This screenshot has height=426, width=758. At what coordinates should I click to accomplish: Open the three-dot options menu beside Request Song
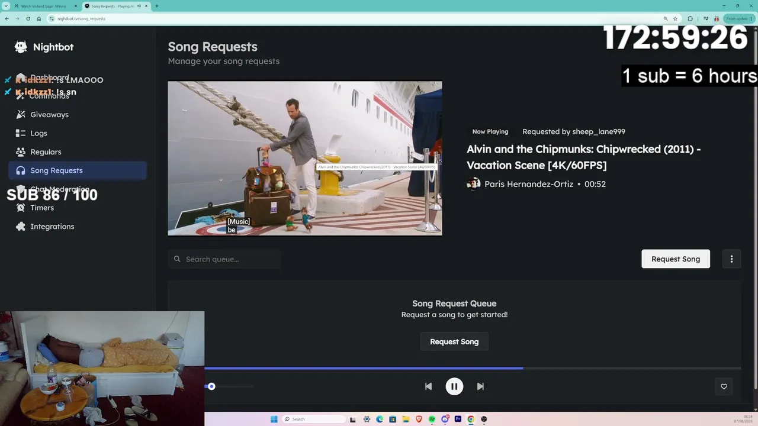point(731,259)
